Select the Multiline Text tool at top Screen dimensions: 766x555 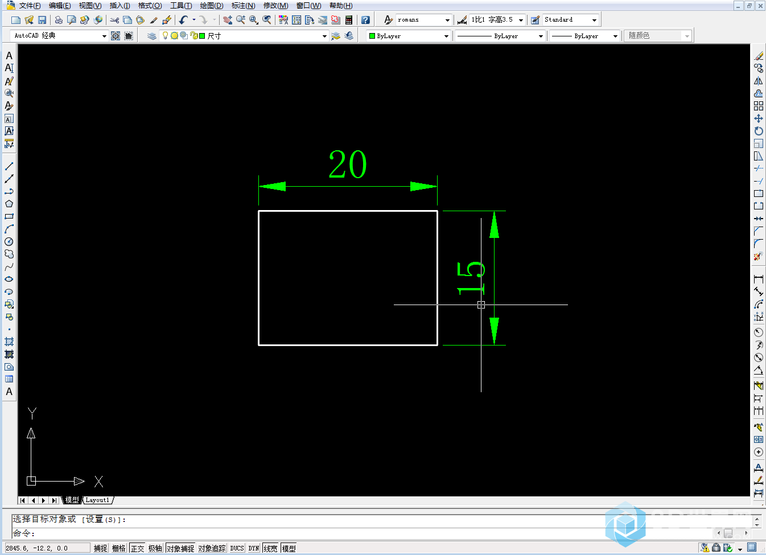pyautogui.click(x=9, y=56)
